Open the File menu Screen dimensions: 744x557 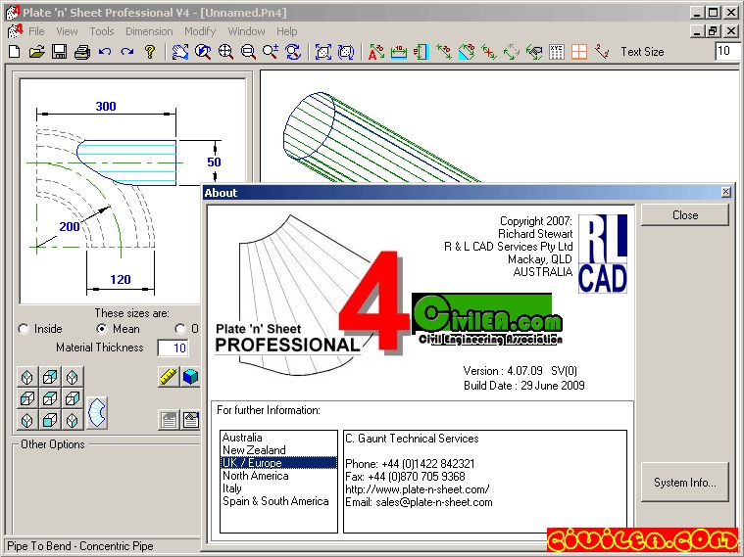(36, 31)
